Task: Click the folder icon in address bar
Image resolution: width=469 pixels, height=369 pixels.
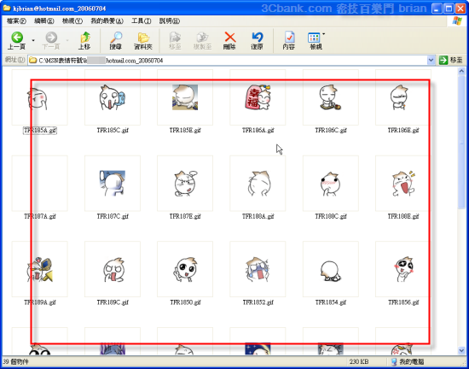Action: coord(33,61)
